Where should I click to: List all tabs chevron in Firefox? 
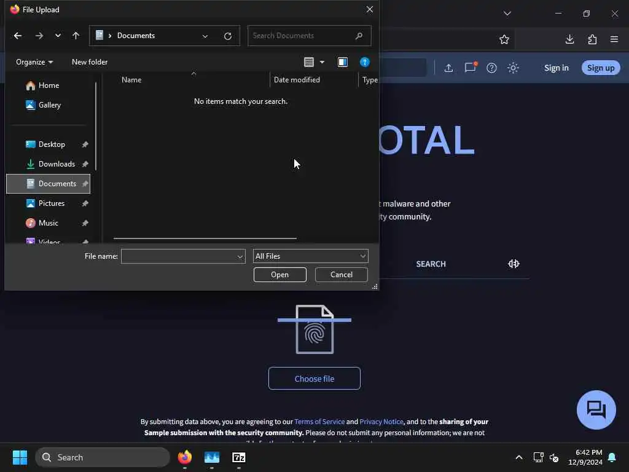click(507, 14)
